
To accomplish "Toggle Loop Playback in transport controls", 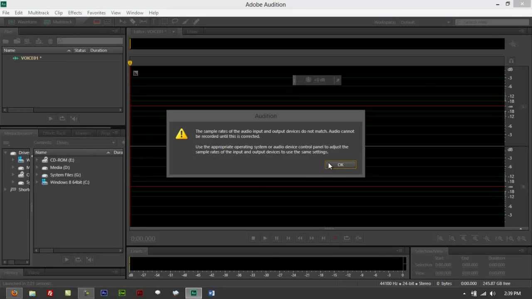I will [347, 238].
